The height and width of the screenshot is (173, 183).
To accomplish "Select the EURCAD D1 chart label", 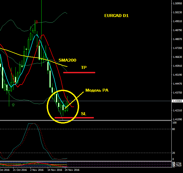I will 116,16.
